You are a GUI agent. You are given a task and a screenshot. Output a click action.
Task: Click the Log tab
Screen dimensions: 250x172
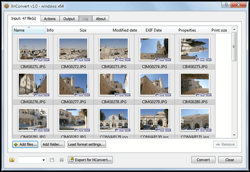coord(85,19)
